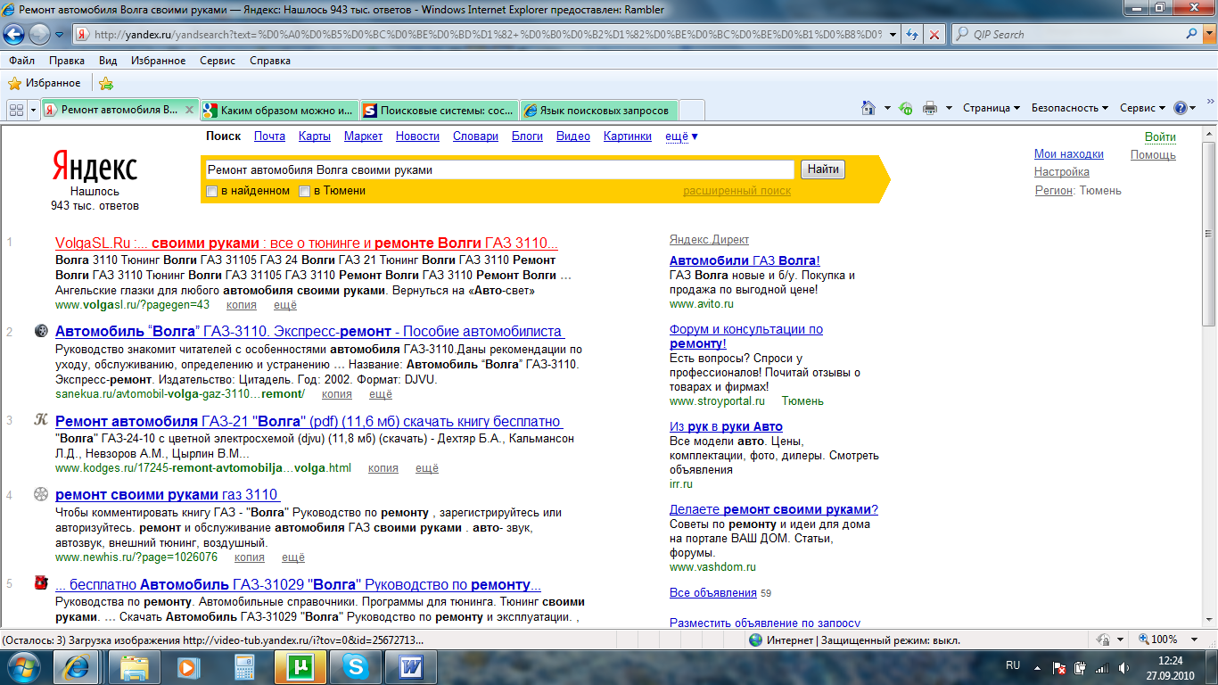The height and width of the screenshot is (685, 1218).
Task: Open the Windows Start menu
Action: [x=24, y=665]
